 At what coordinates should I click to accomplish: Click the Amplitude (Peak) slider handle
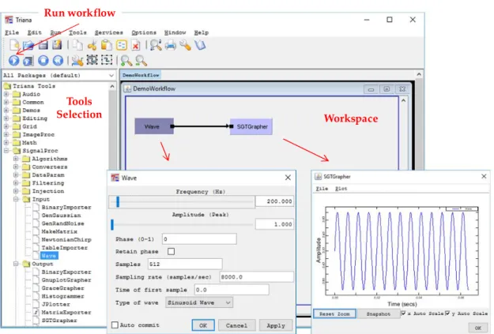tap(112, 224)
